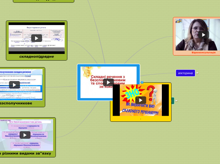Screen dimensions: 220x164
Task: Play the central Складні речення video
Action: pyautogui.click(x=108, y=83)
